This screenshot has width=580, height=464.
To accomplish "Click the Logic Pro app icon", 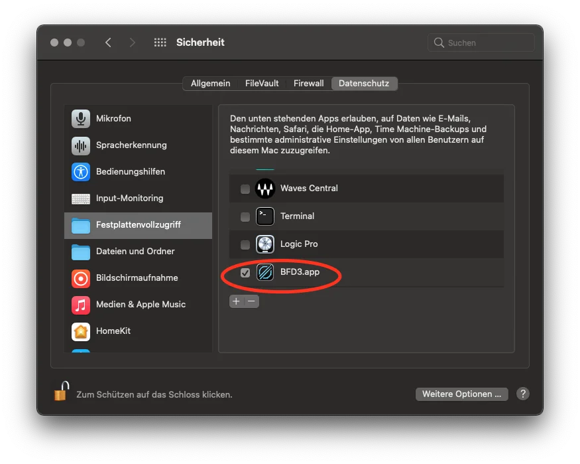I will coord(265,244).
